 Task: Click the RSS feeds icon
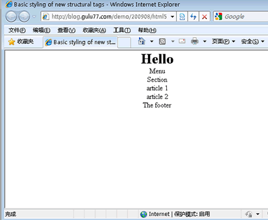click(162, 42)
